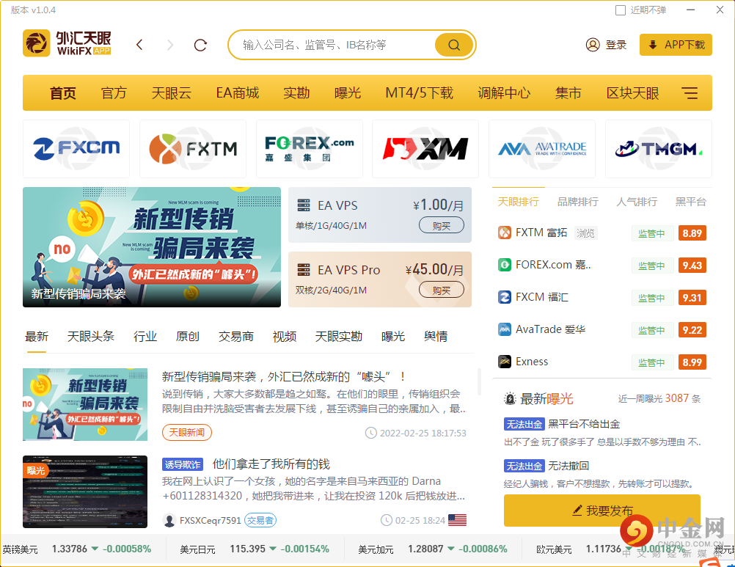The width and height of the screenshot is (735, 567).
Task: Buy the EA VPS ¥1.00 plan
Action: (441, 225)
